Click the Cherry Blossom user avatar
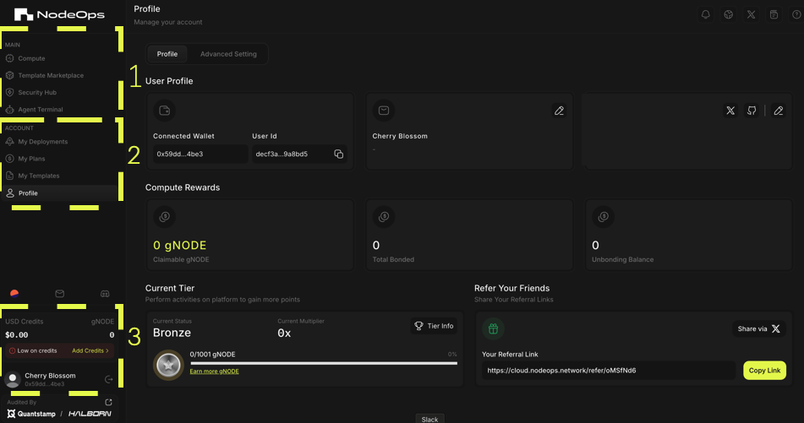 pyautogui.click(x=13, y=379)
